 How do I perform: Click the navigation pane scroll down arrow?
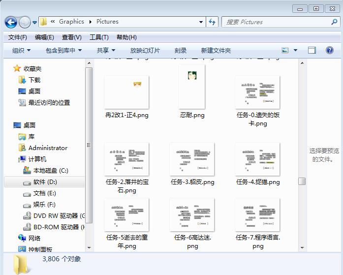point(89,247)
